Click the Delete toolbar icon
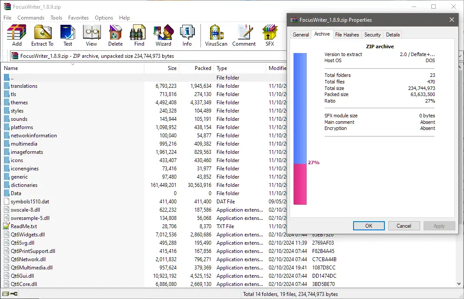 [115, 36]
